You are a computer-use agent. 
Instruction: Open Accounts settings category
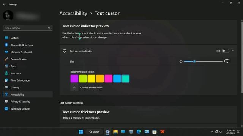tap(28, 73)
